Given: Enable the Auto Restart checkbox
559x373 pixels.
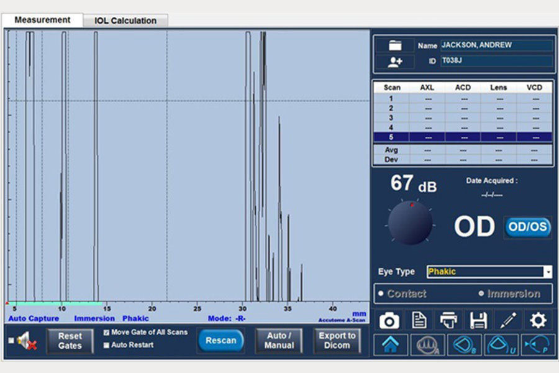Looking at the screenshot, I should tap(106, 345).
